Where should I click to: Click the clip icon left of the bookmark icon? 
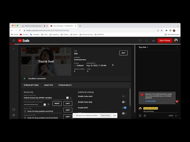[140, 41]
